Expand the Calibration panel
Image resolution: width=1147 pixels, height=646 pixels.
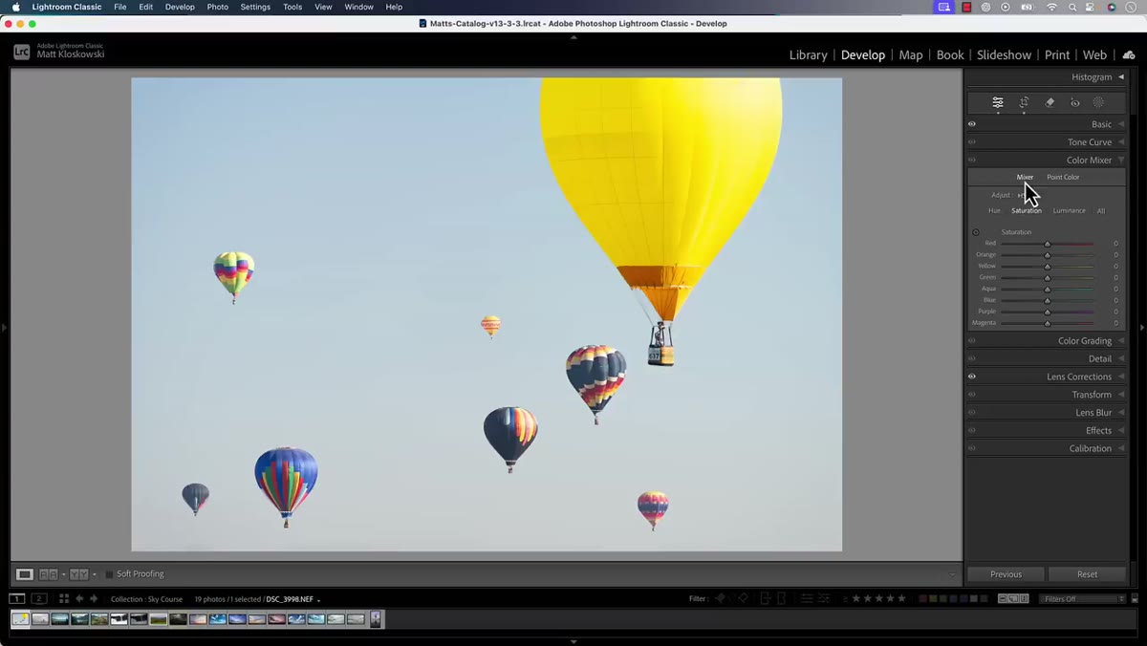(1121, 448)
